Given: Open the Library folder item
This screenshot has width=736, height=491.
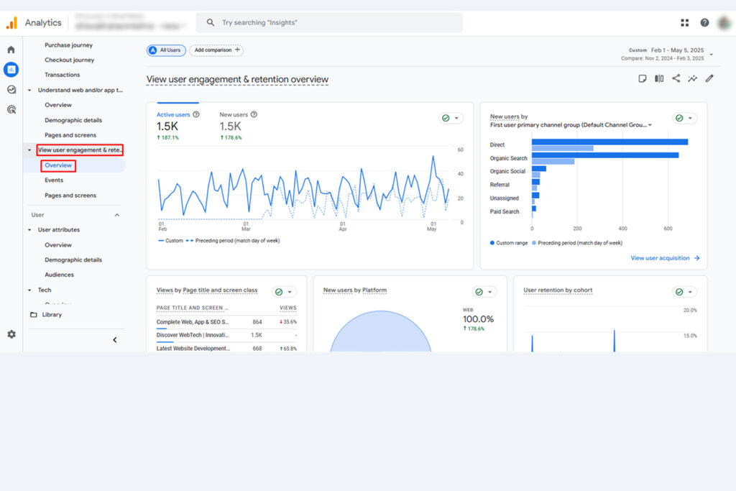Looking at the screenshot, I should coord(46,314).
